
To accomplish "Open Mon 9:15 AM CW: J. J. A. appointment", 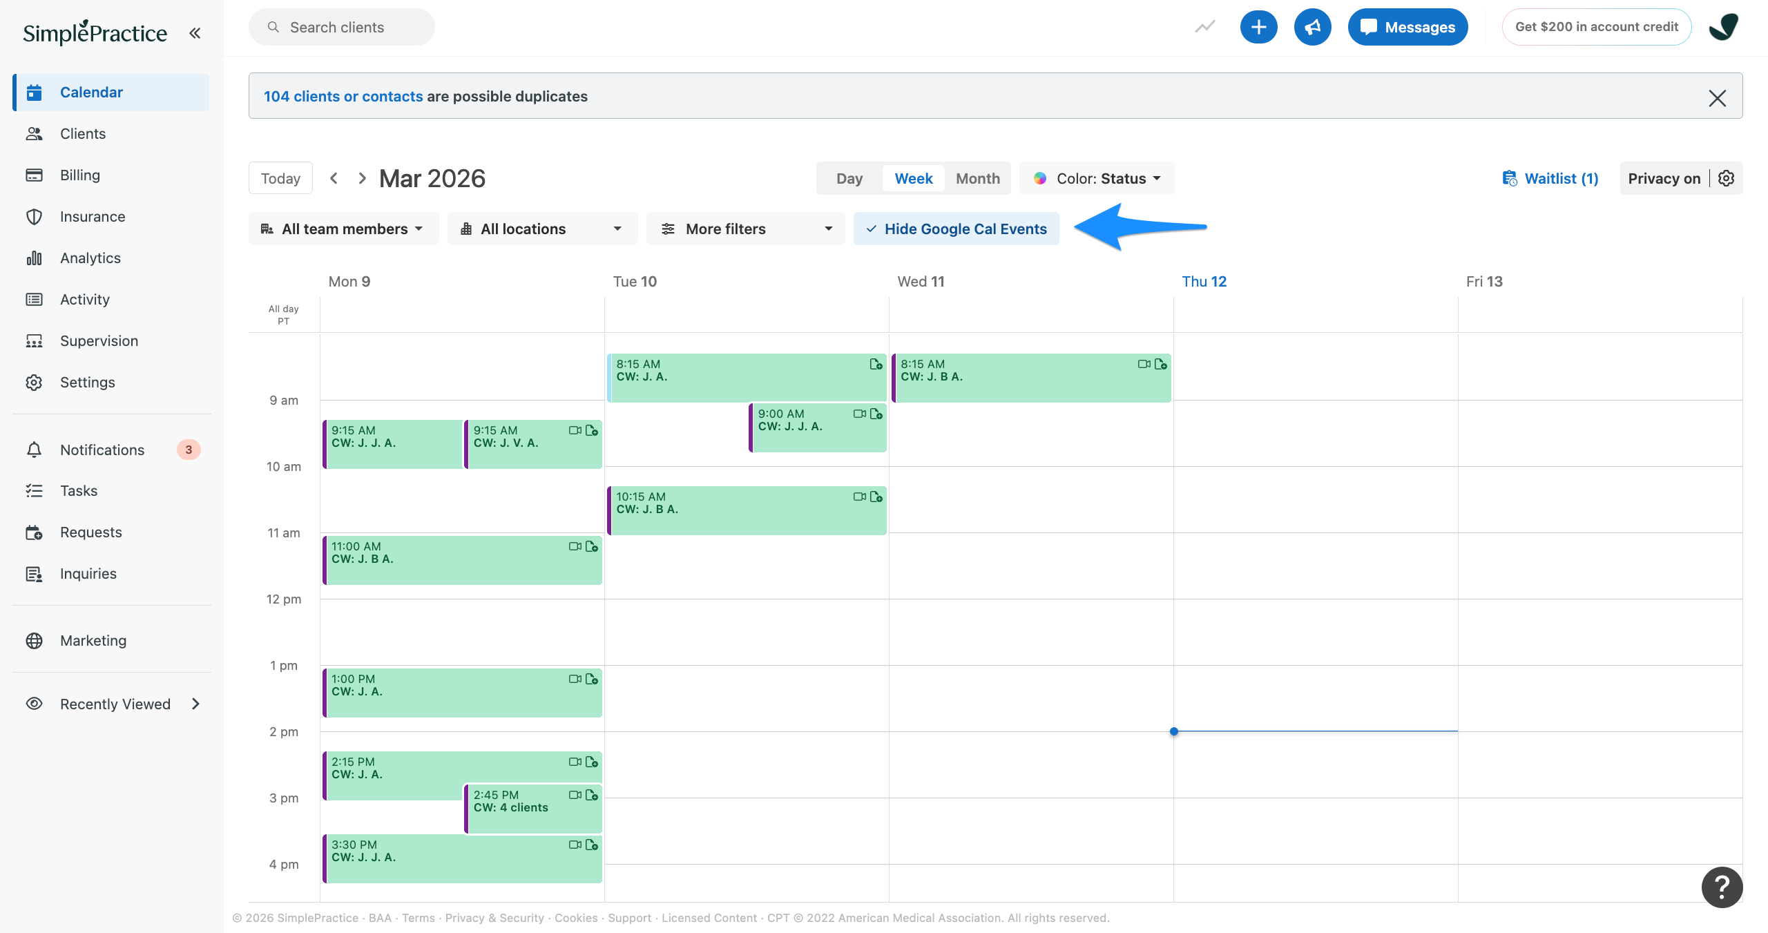I will pyautogui.click(x=392, y=444).
